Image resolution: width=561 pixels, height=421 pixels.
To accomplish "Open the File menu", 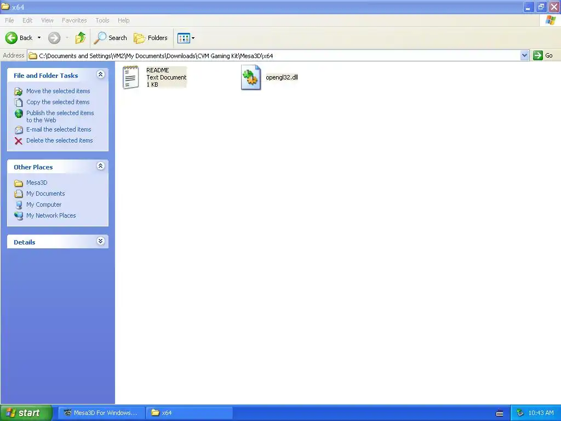I will 9,20.
